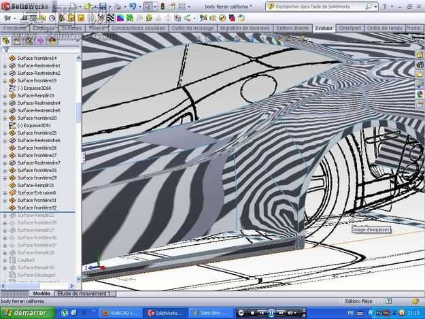Image resolution: width=425 pixels, height=319 pixels.
Task: Switch to the Surfaces tab
Action: (x=71, y=28)
